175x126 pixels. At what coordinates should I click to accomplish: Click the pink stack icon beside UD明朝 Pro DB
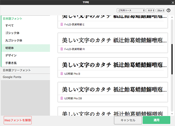coord(62,98)
